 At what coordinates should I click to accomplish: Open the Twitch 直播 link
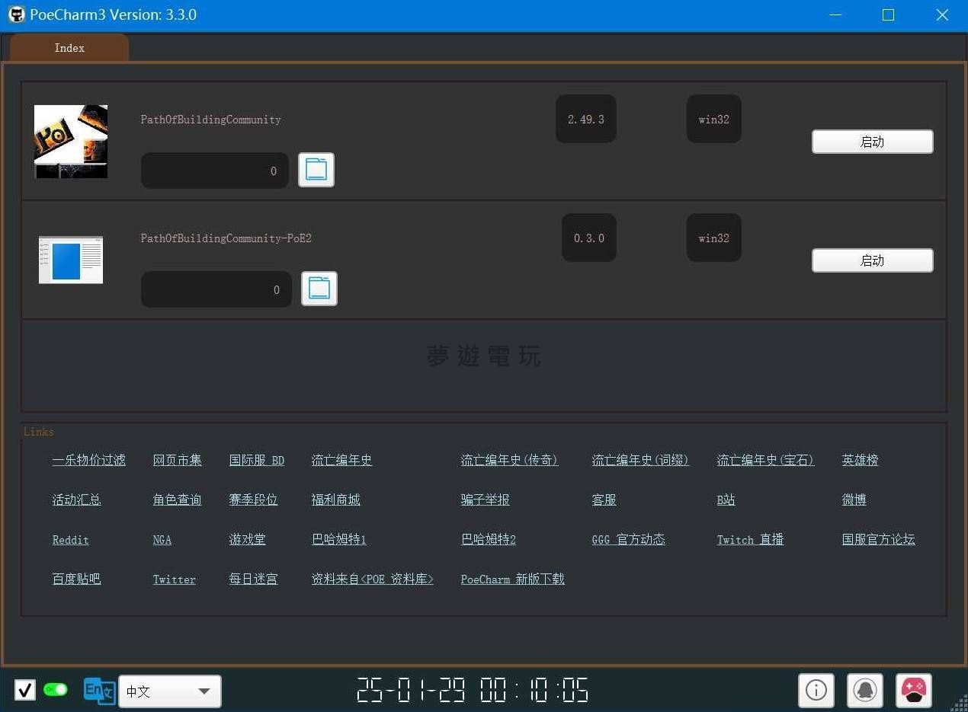(750, 540)
